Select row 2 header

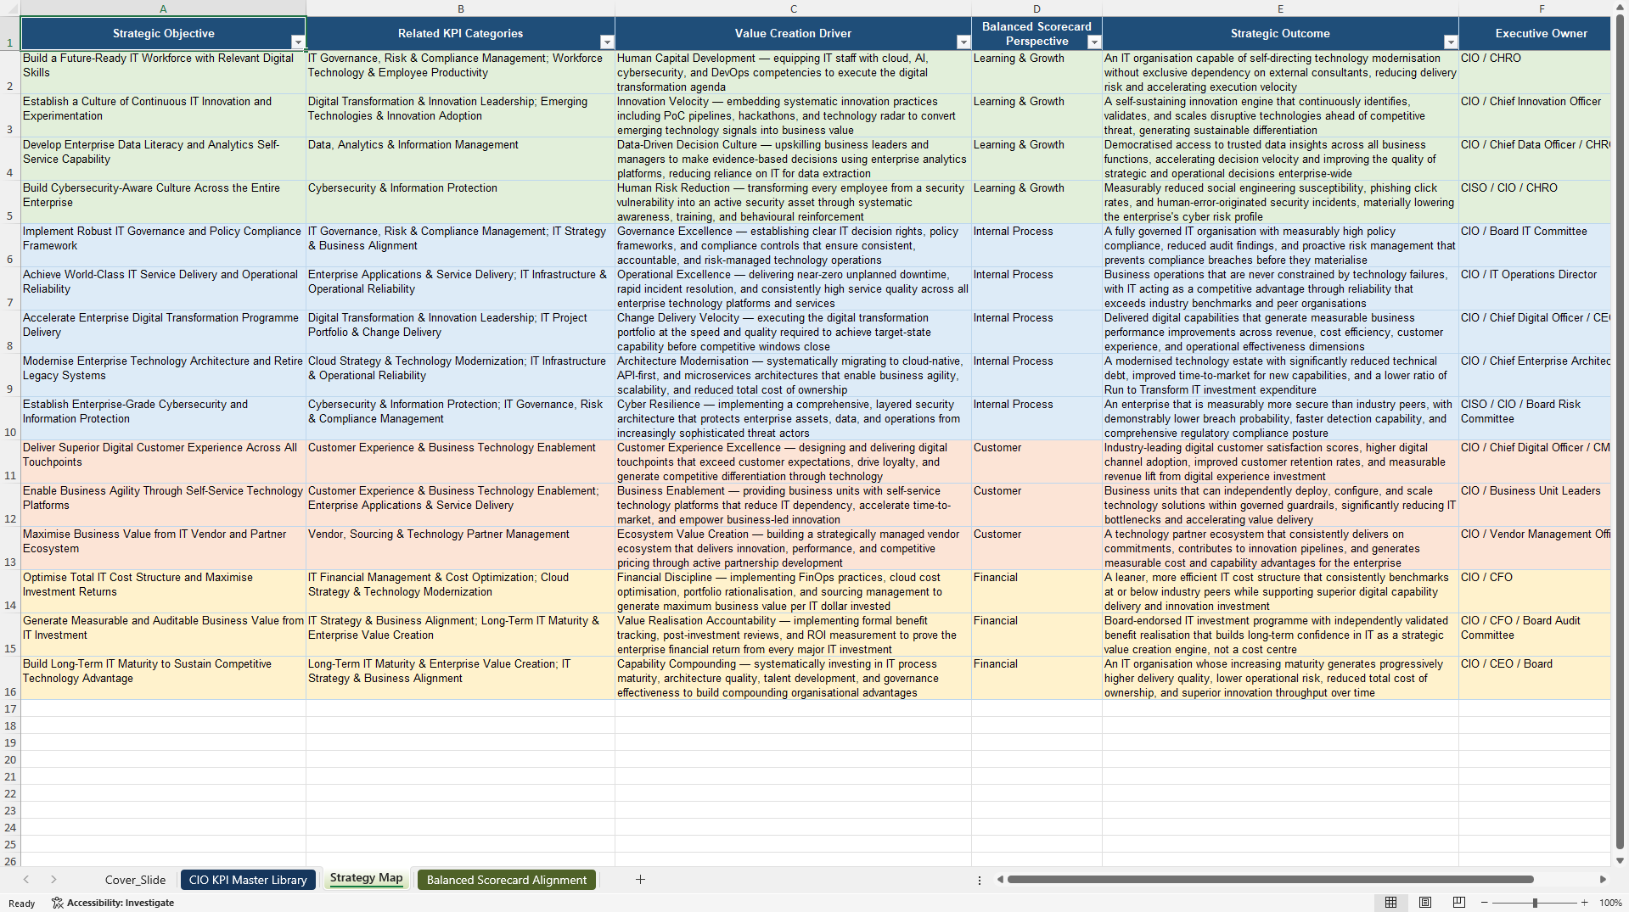[10, 72]
